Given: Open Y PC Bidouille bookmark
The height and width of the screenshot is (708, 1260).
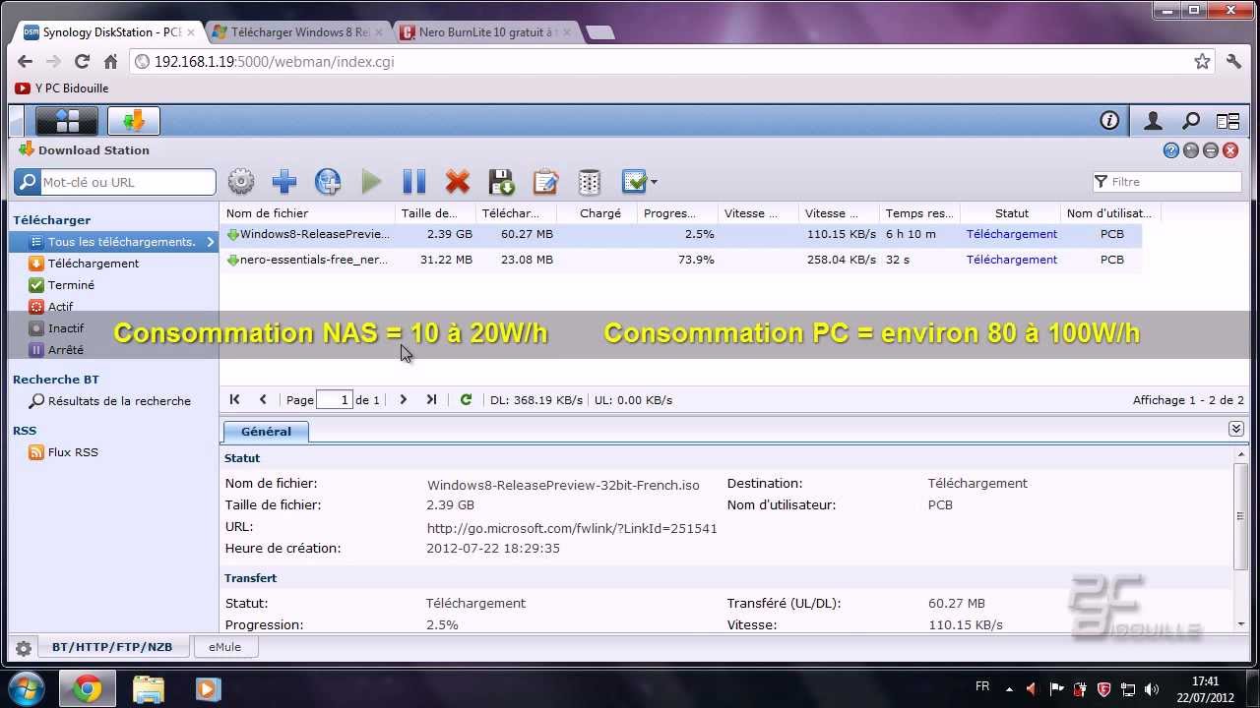Looking at the screenshot, I should click(x=62, y=88).
